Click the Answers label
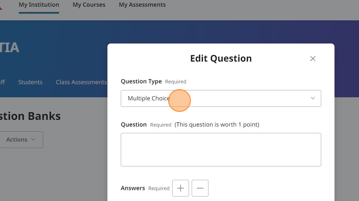Screen dimensions: 359x201 (133, 188)
